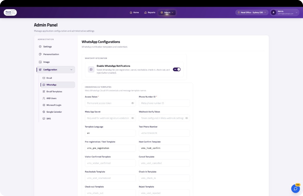Viewport: 303px width, 196px height.
Task: Go to the Home tab
Action: [x=134, y=12]
